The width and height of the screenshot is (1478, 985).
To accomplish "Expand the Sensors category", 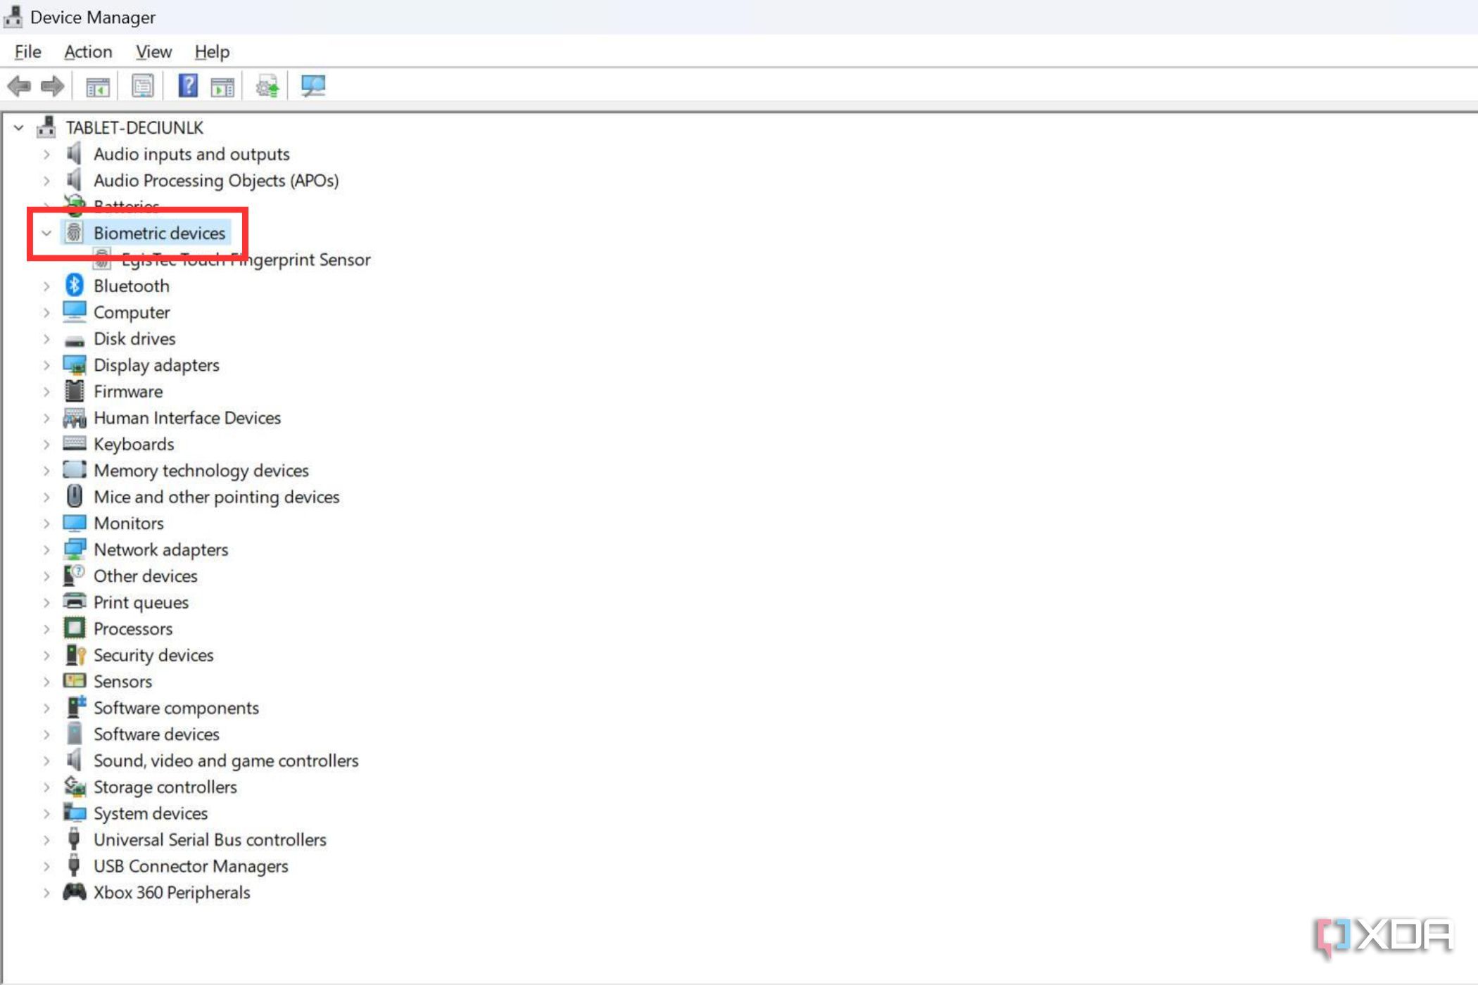I will tap(46, 682).
